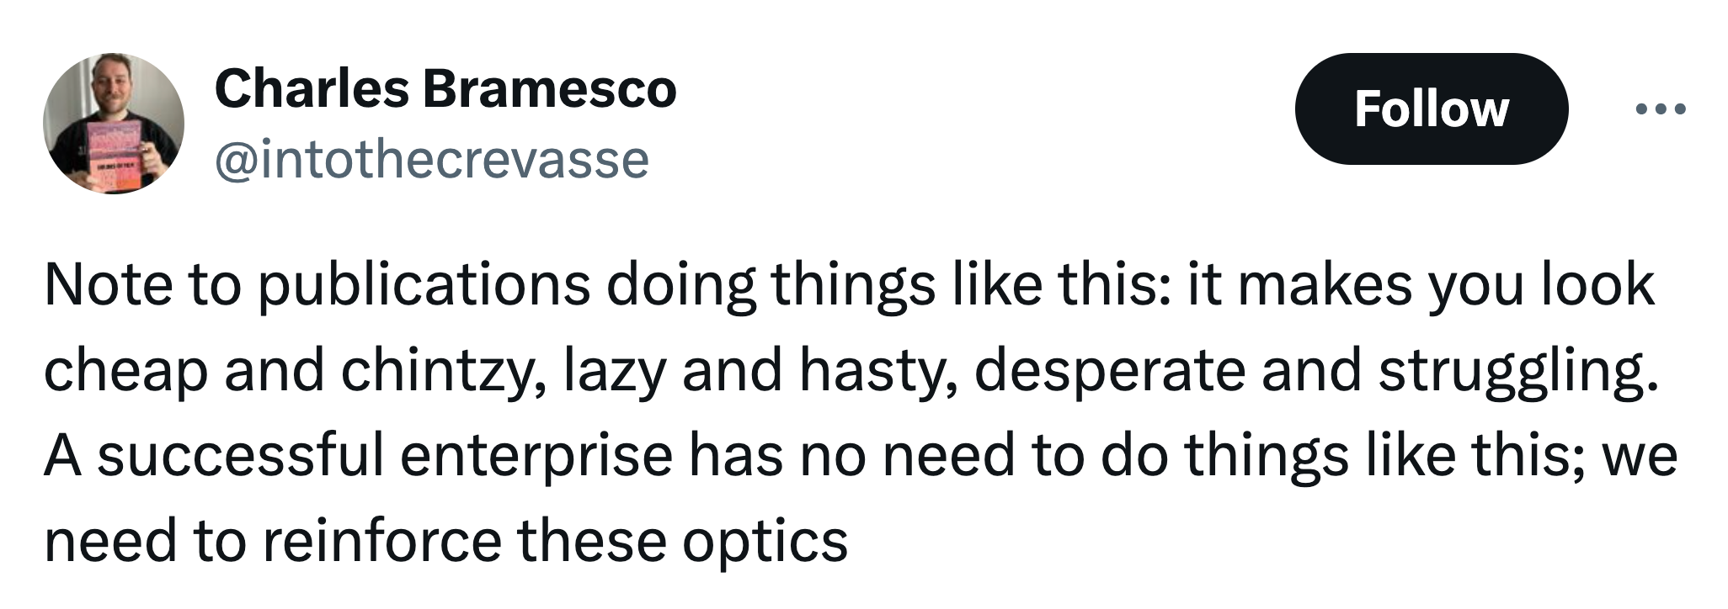The width and height of the screenshot is (1728, 609).
Task: Click the phrase "A successful enterprise"
Action: (x=359, y=458)
